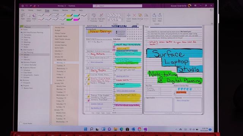The height and width of the screenshot is (136, 243).
Task: Switch to the Insert ribbon tab
Action: [x=39, y=10]
